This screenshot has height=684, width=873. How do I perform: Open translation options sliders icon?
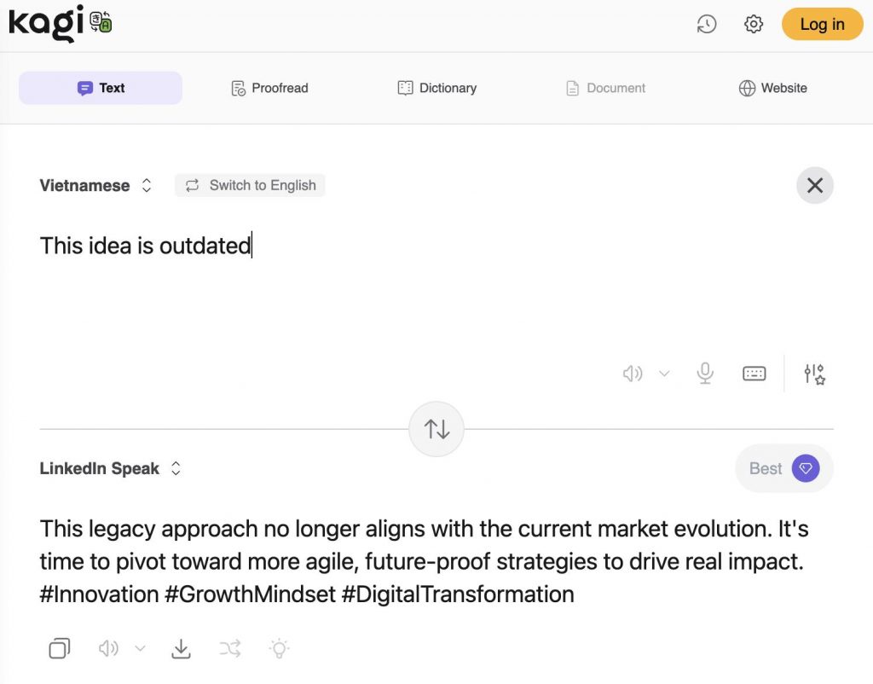pos(814,374)
